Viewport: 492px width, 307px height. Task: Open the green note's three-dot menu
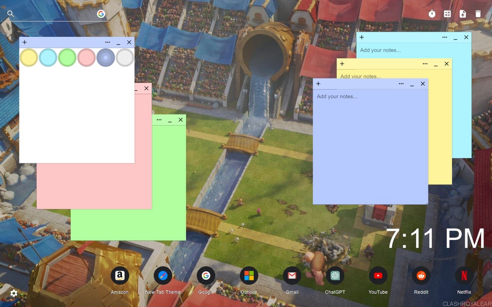pyautogui.click(x=159, y=120)
